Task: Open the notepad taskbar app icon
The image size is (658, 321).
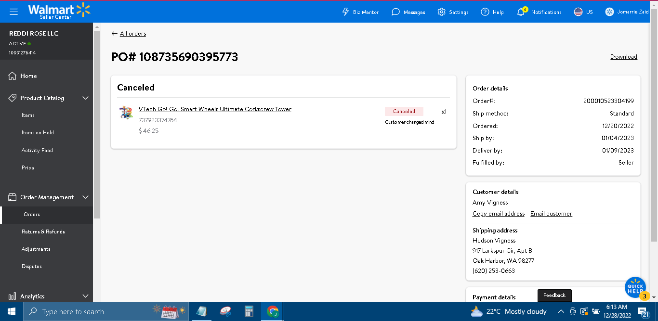Action: 201,311
